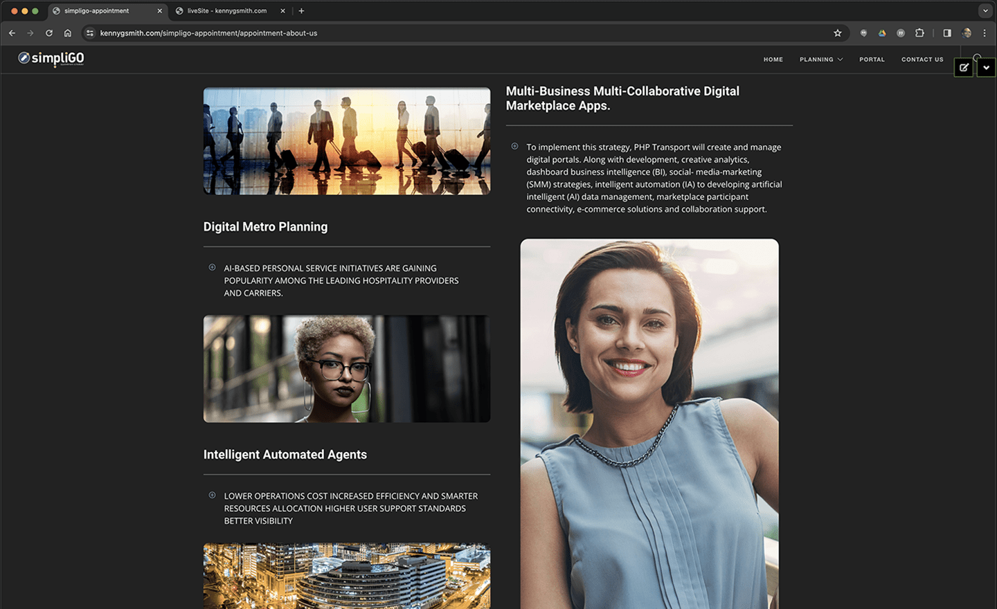Open the Chrome profile avatar
This screenshot has width=997, height=609.
[967, 33]
